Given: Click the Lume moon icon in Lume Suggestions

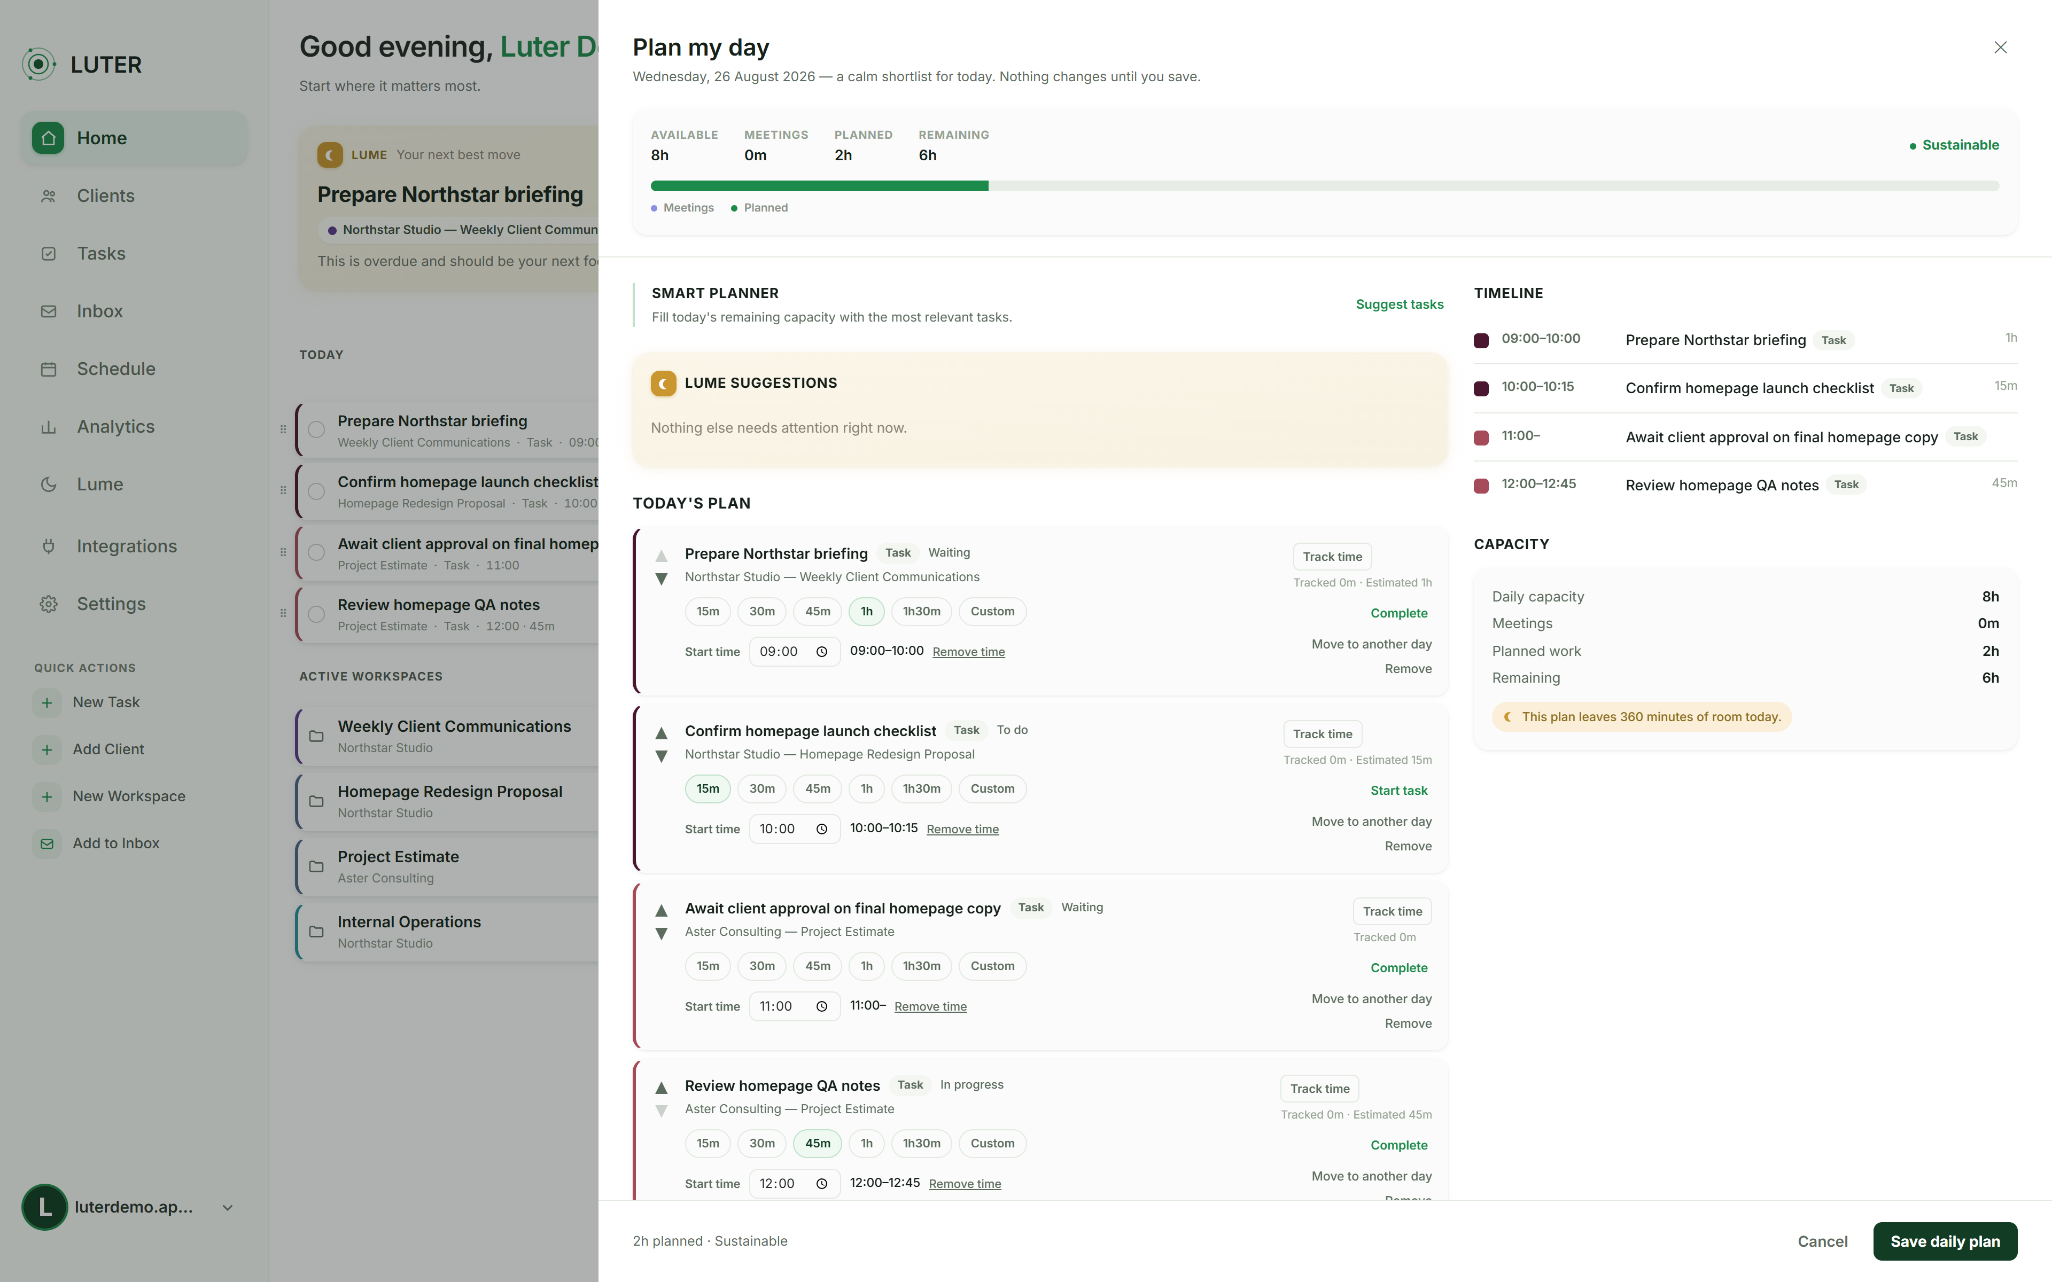Looking at the screenshot, I should tap(663, 383).
